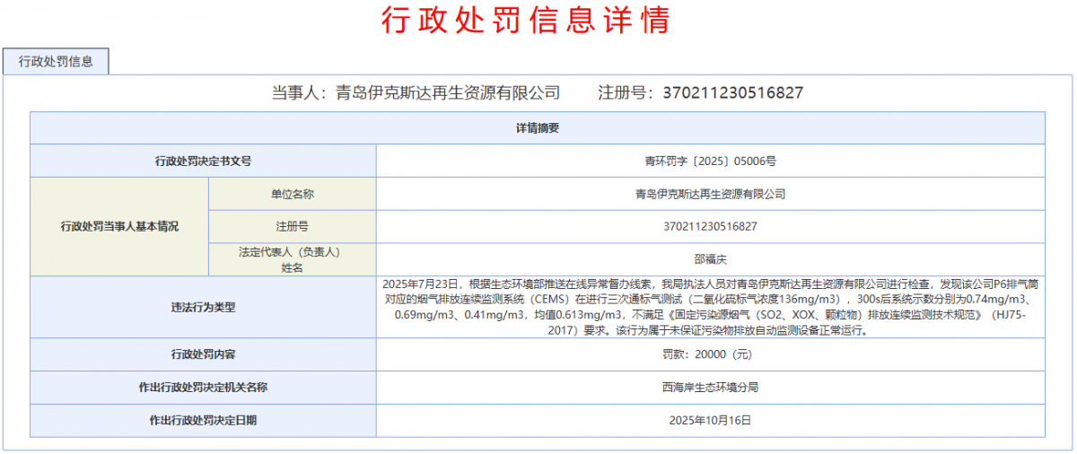Click legal representative name 邵福庆

click(710, 259)
